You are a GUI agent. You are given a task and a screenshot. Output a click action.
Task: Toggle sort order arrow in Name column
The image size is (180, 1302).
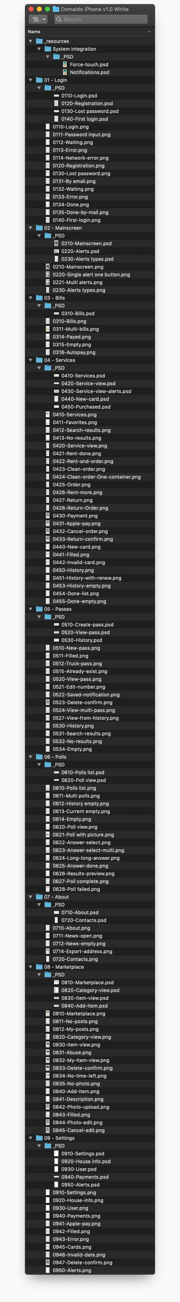[x=149, y=32]
